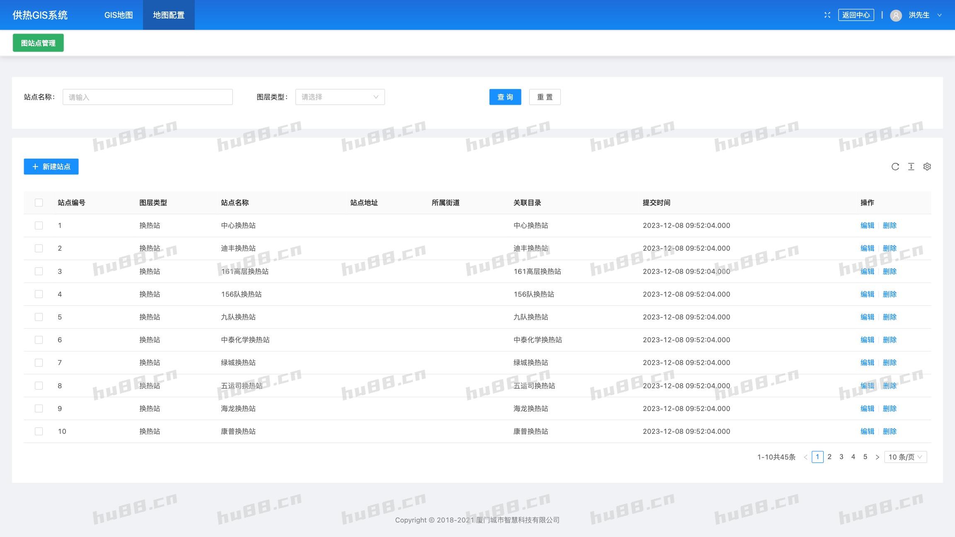
Task: Click previous page arrow in pagination
Action: (x=805, y=457)
